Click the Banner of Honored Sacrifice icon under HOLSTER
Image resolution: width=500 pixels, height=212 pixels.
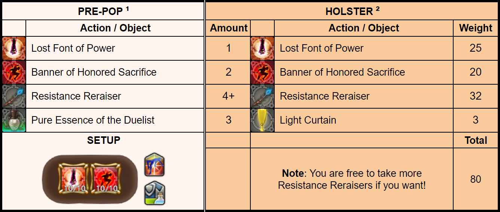(x=262, y=72)
